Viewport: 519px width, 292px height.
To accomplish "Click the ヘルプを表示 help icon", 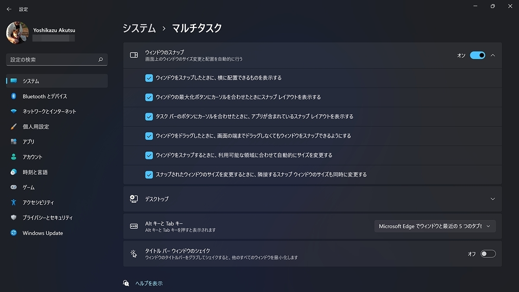I will click(x=126, y=283).
